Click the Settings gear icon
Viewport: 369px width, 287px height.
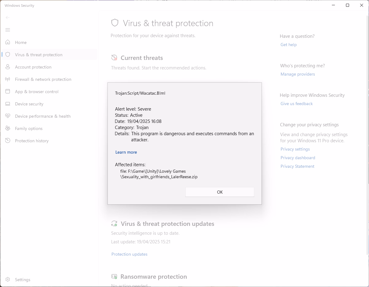[x=8, y=280]
